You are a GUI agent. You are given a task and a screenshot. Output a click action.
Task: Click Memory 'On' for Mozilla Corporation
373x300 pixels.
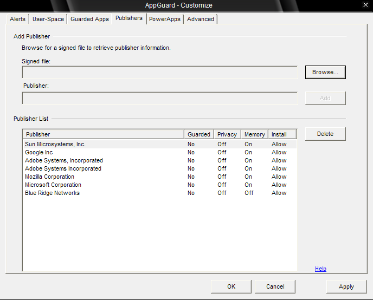click(x=248, y=177)
